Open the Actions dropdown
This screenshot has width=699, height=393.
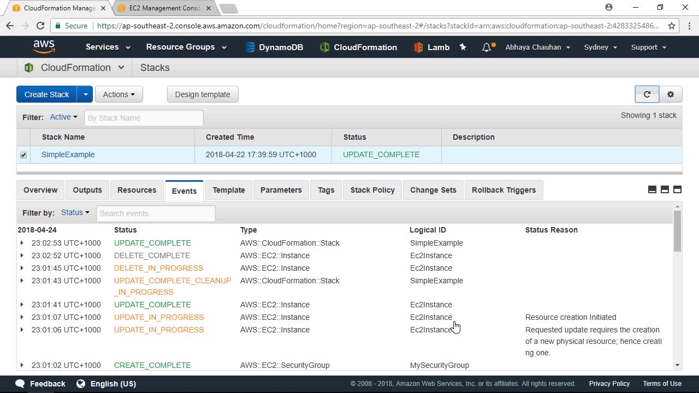click(119, 94)
